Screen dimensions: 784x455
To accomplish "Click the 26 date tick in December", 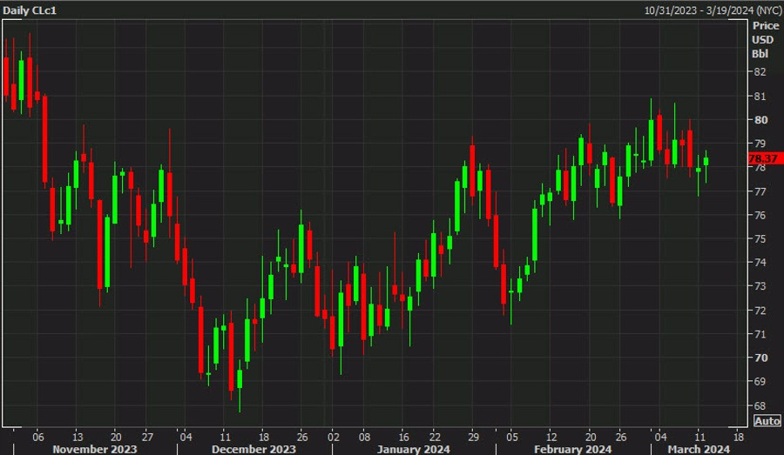I will point(302,437).
